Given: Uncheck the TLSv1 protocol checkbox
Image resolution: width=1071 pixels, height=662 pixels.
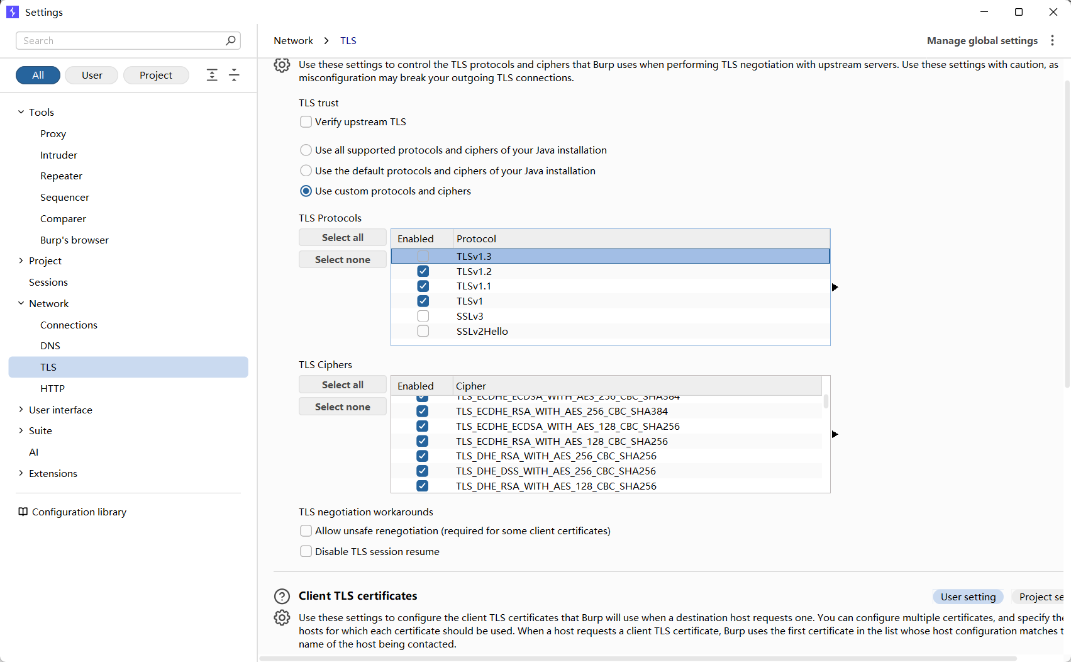Looking at the screenshot, I should [x=423, y=301].
